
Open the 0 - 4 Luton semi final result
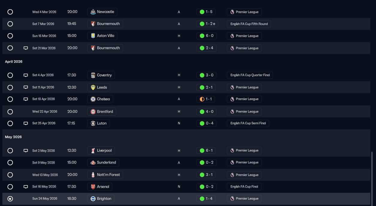coord(206,123)
